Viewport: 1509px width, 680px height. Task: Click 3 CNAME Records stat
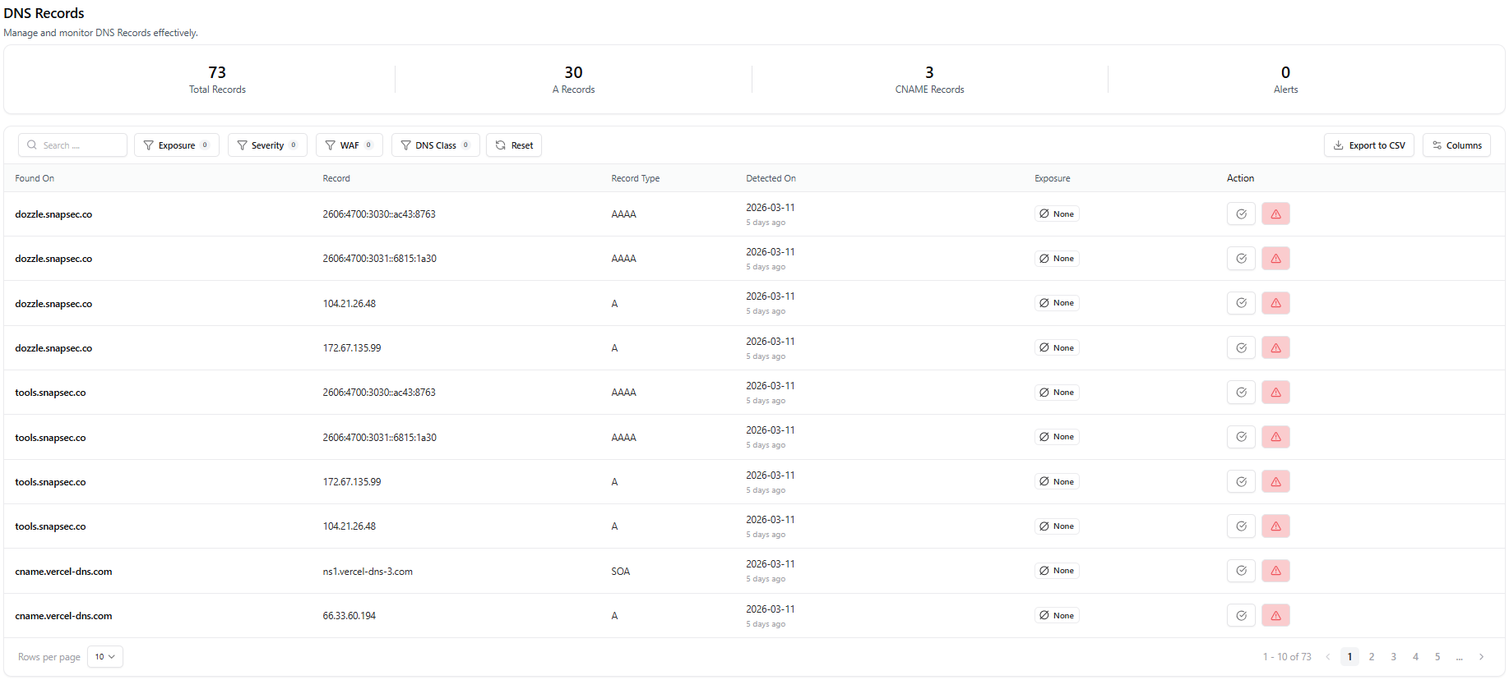(x=929, y=80)
